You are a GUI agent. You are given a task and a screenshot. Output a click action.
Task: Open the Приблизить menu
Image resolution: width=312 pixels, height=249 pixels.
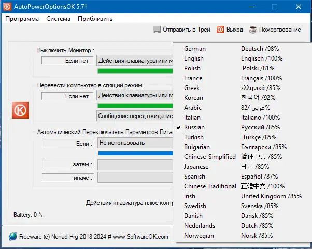coord(95,19)
